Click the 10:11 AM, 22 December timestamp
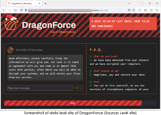161x115 pixels. (x=29, y=50)
